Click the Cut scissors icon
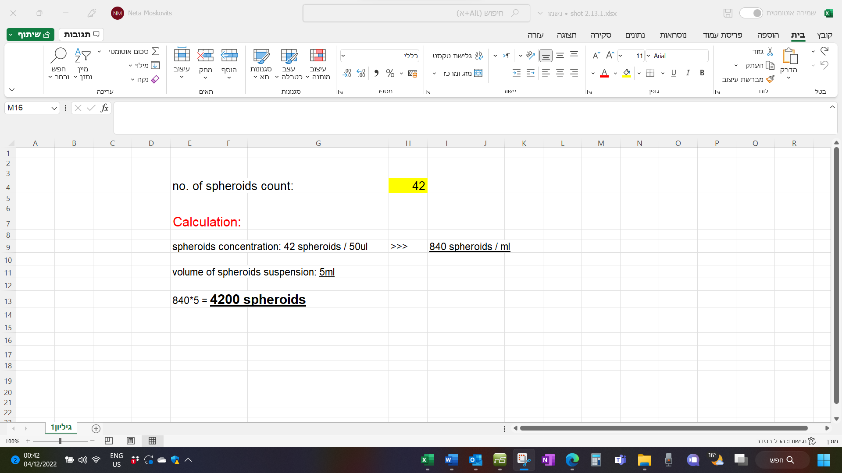 click(x=770, y=52)
